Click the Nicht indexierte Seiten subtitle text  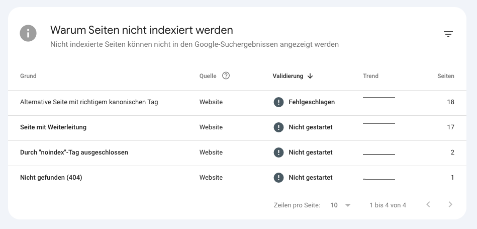tap(195, 44)
